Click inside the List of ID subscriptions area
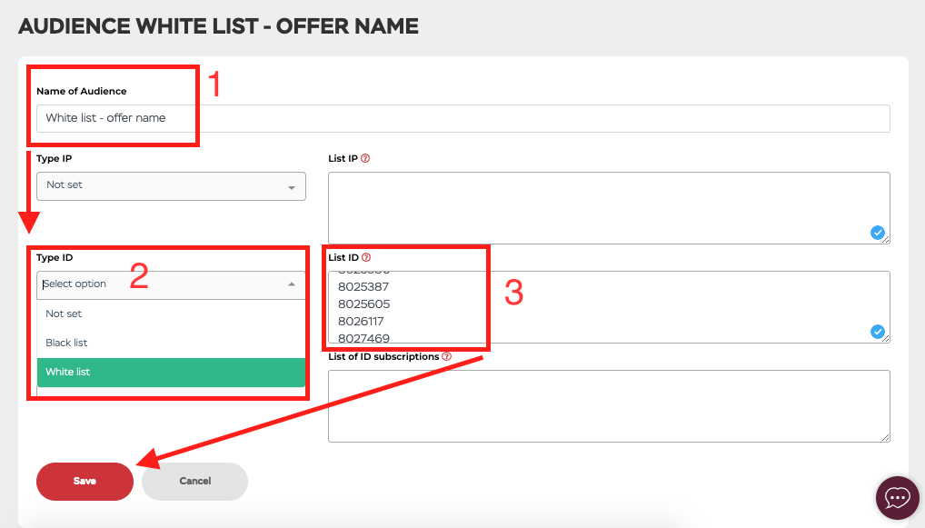925x528 pixels. 609,406
